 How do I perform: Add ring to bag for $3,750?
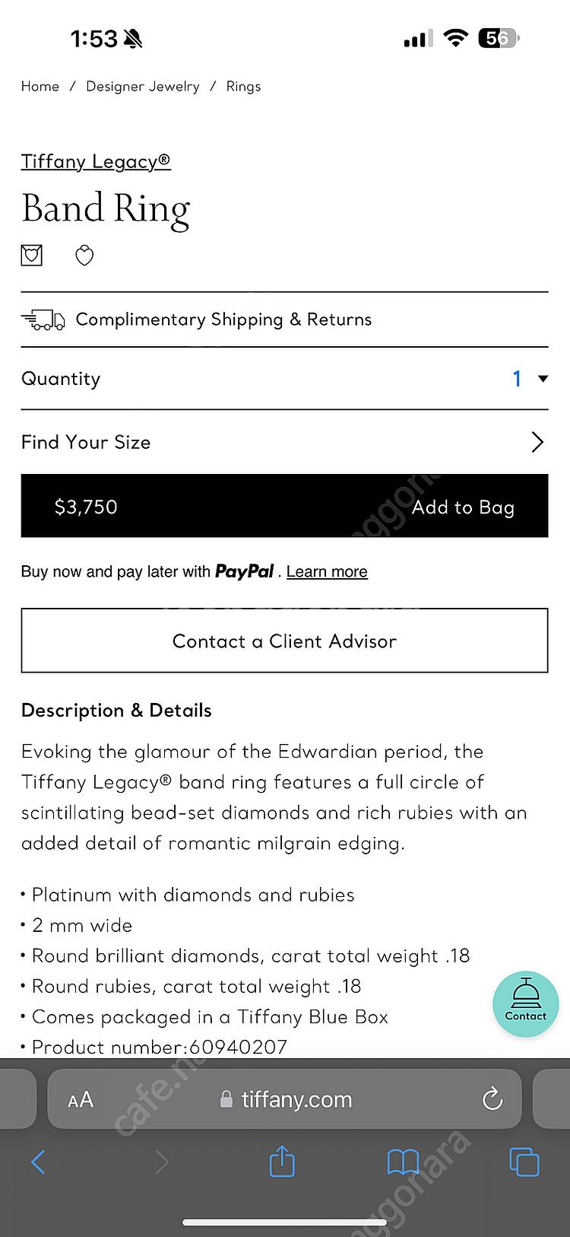[284, 506]
